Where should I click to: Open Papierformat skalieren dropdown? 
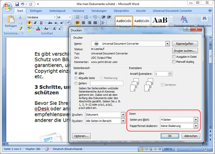pyautogui.click(x=196, y=126)
